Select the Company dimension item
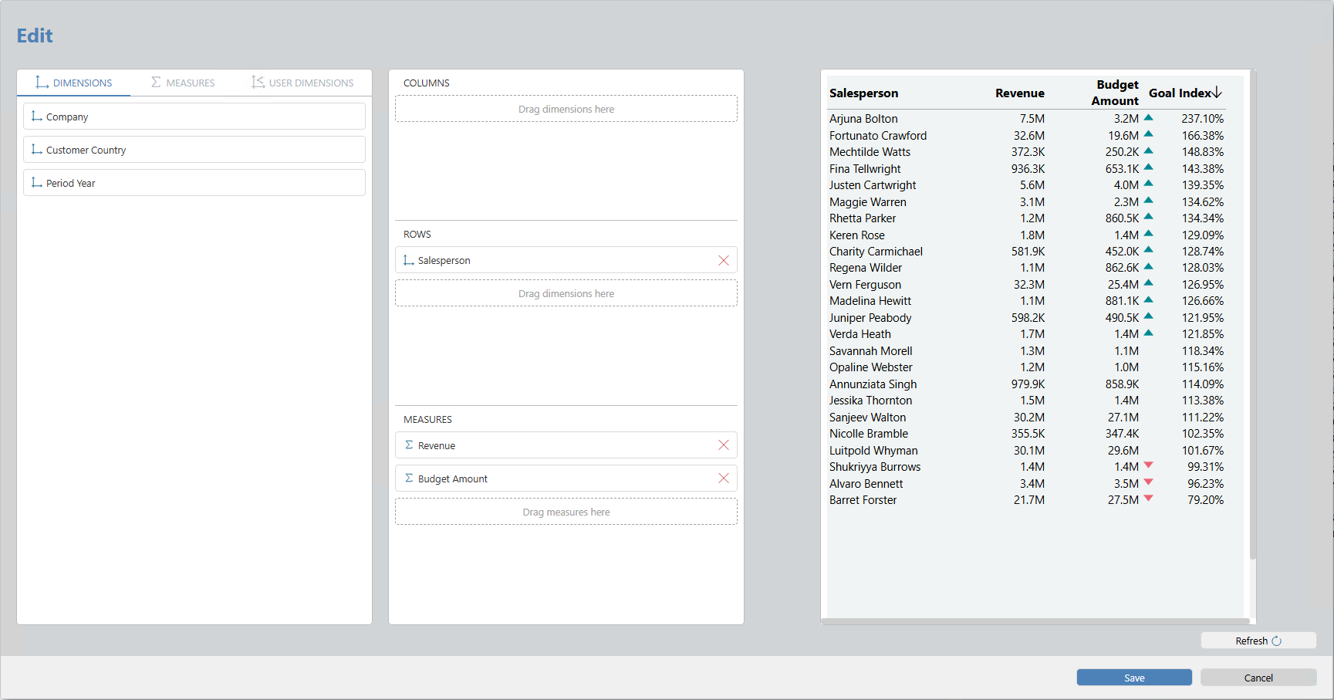Viewport: 1334px width, 700px height. 194,117
